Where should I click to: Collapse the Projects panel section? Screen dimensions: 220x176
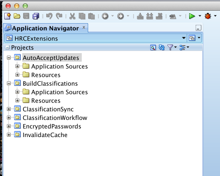(7, 48)
